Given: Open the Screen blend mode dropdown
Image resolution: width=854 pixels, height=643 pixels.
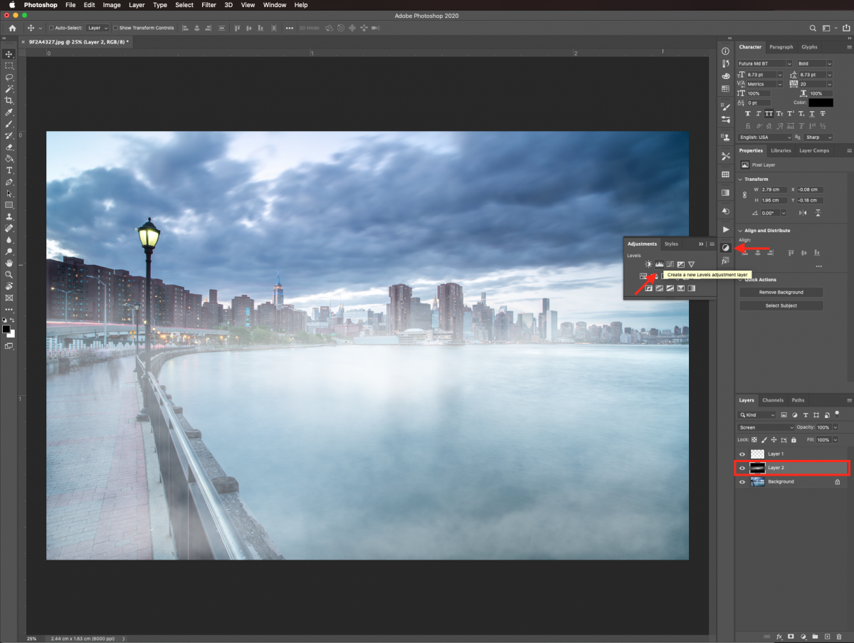Looking at the screenshot, I should [765, 427].
